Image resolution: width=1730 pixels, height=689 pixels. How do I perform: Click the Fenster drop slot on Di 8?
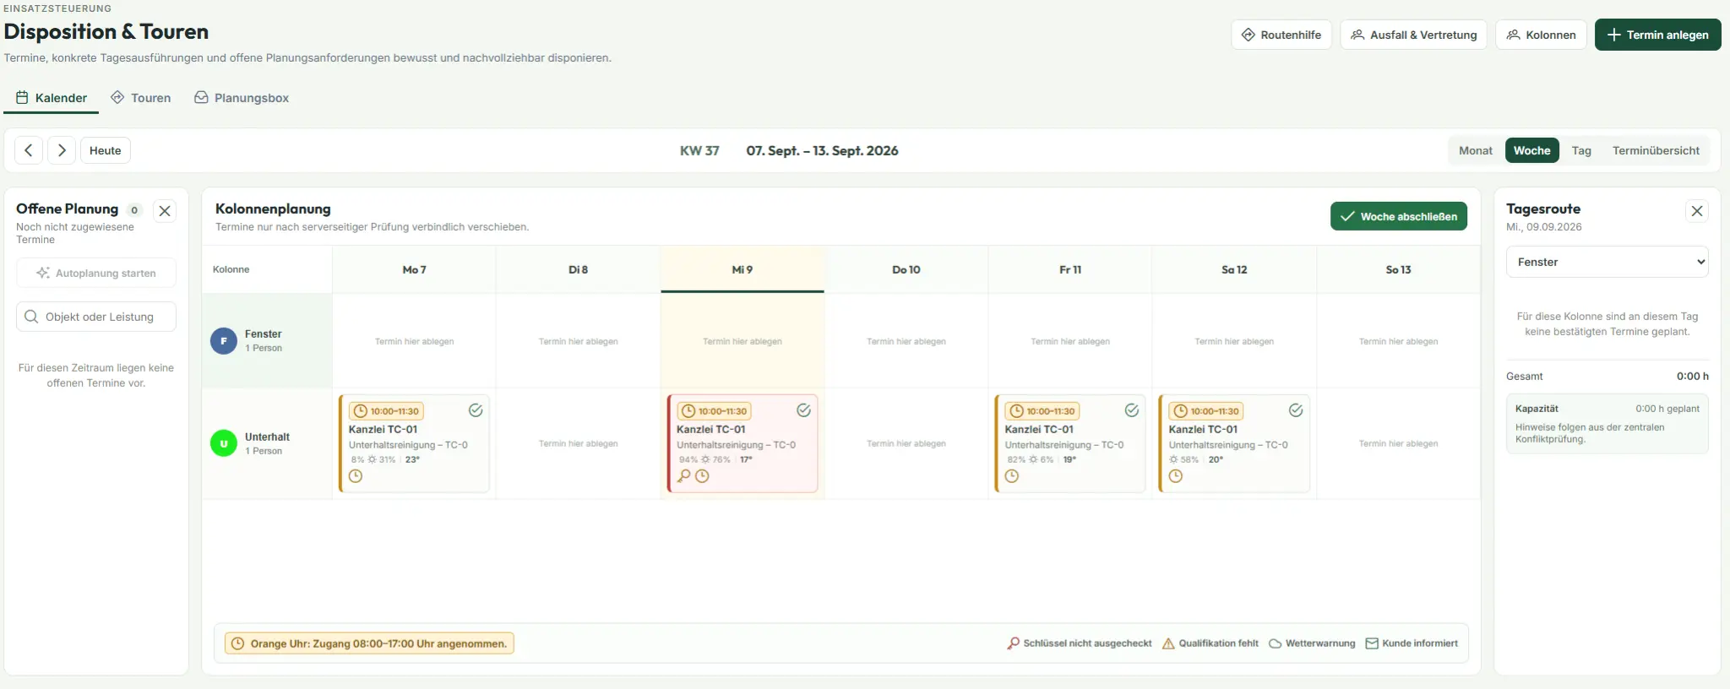579,341
